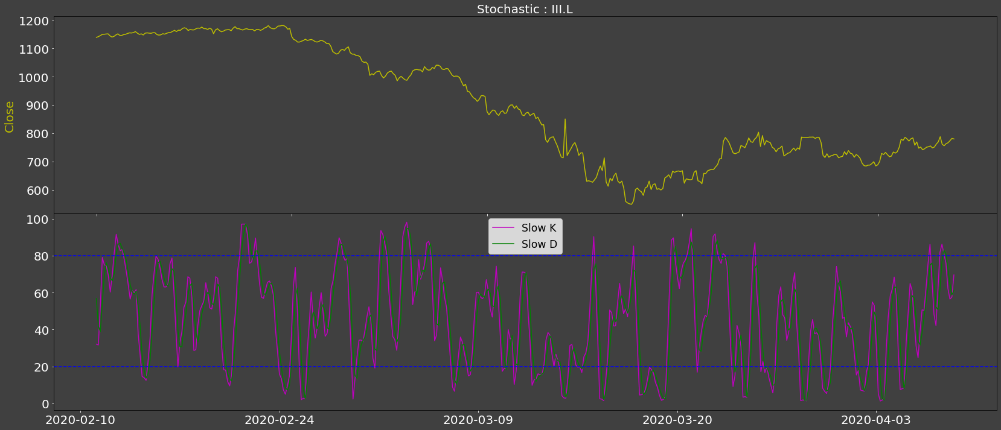This screenshot has width=1001, height=430.
Task: Click the 700 price axis tick label
Action: pos(37,162)
